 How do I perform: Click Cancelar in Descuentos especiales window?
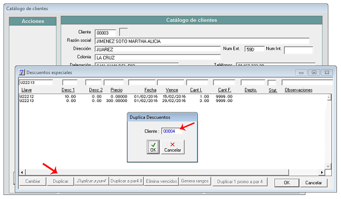click(x=314, y=183)
